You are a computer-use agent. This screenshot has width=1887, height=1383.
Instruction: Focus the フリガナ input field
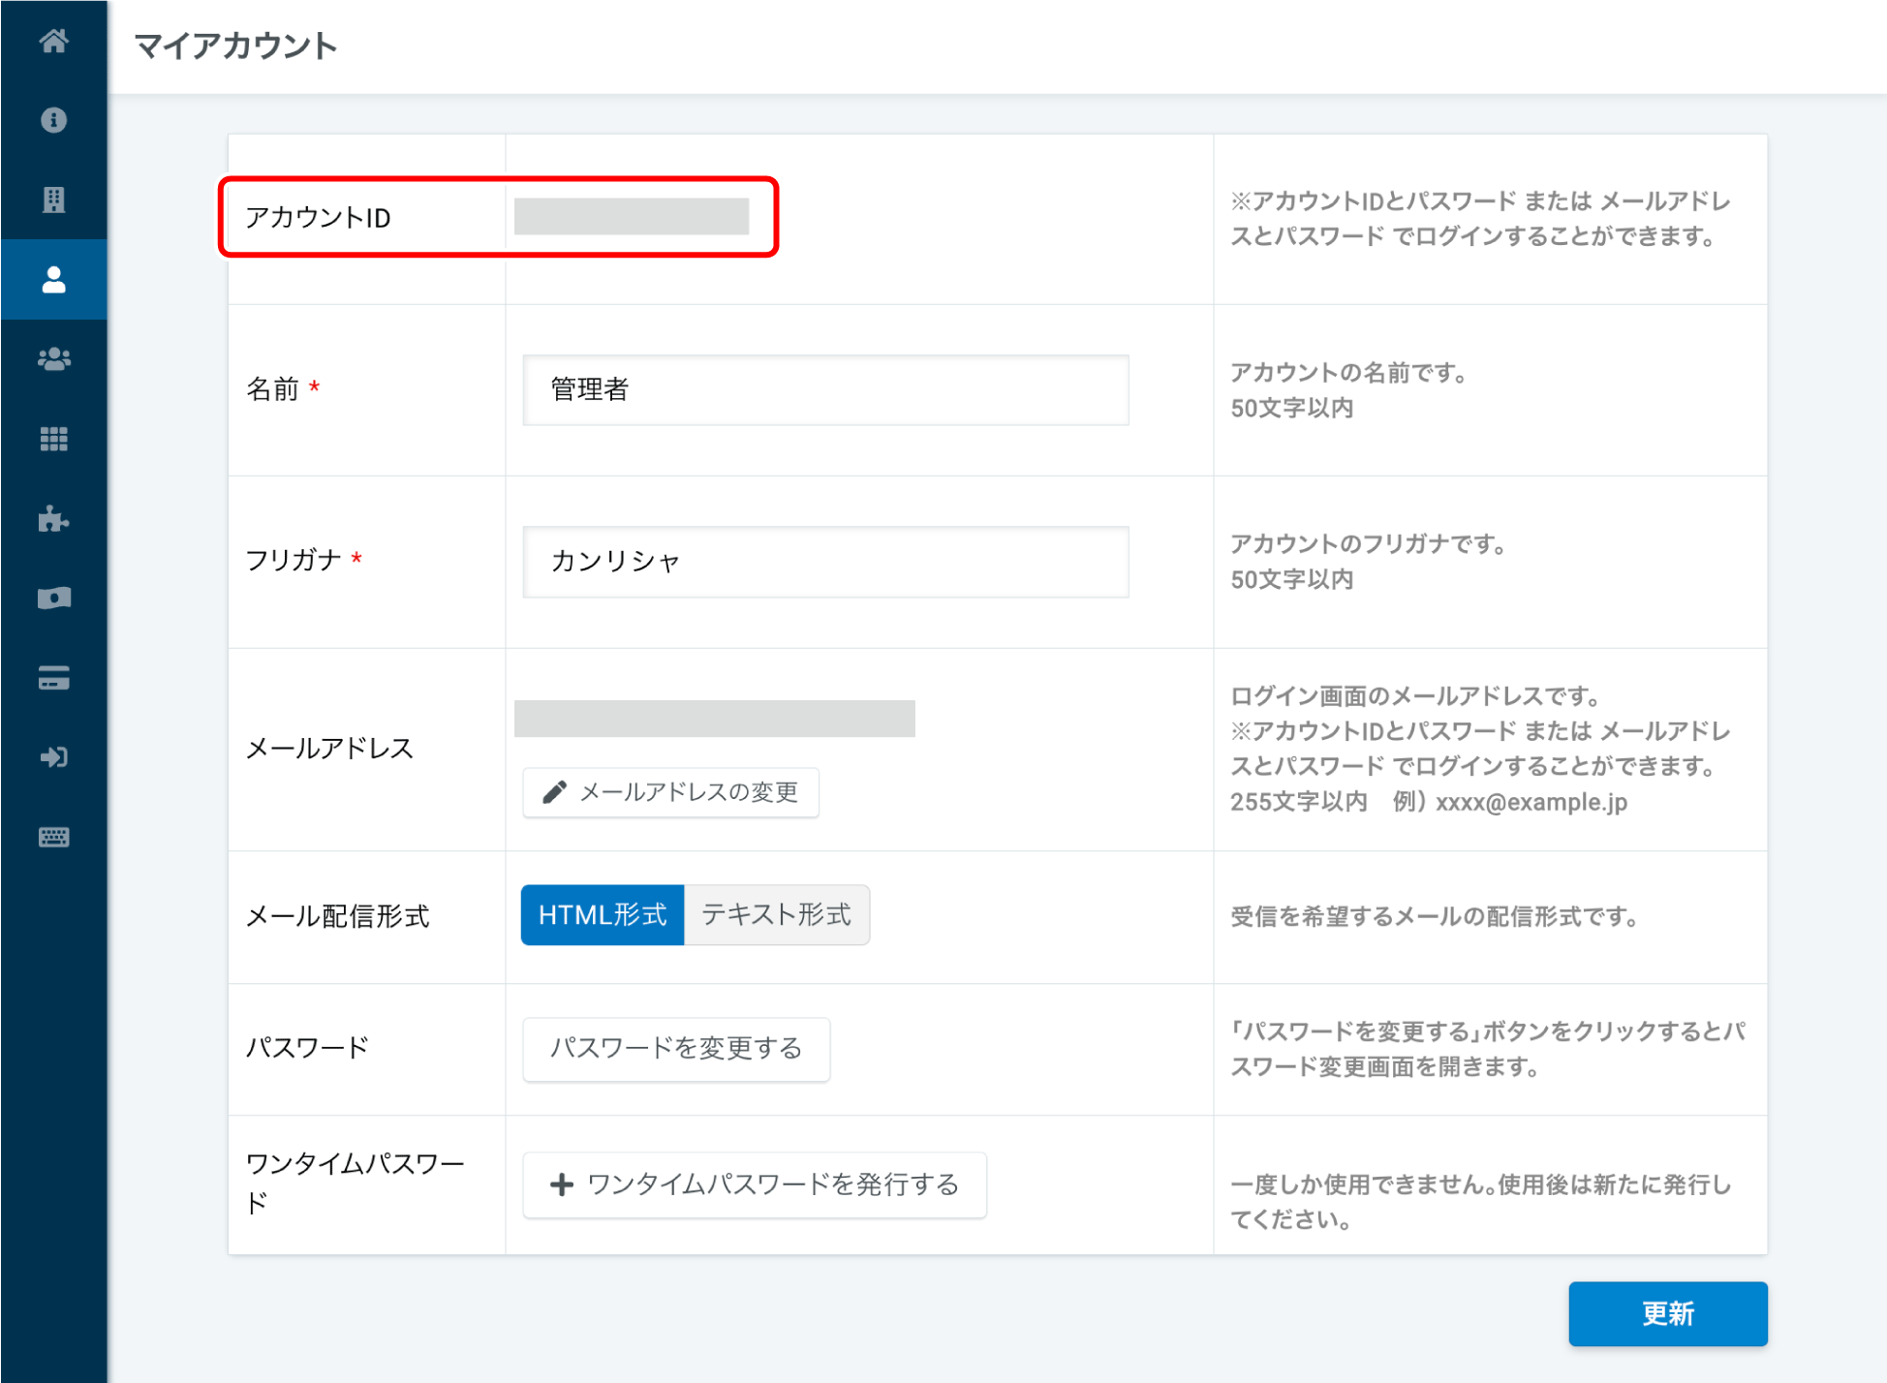(825, 562)
